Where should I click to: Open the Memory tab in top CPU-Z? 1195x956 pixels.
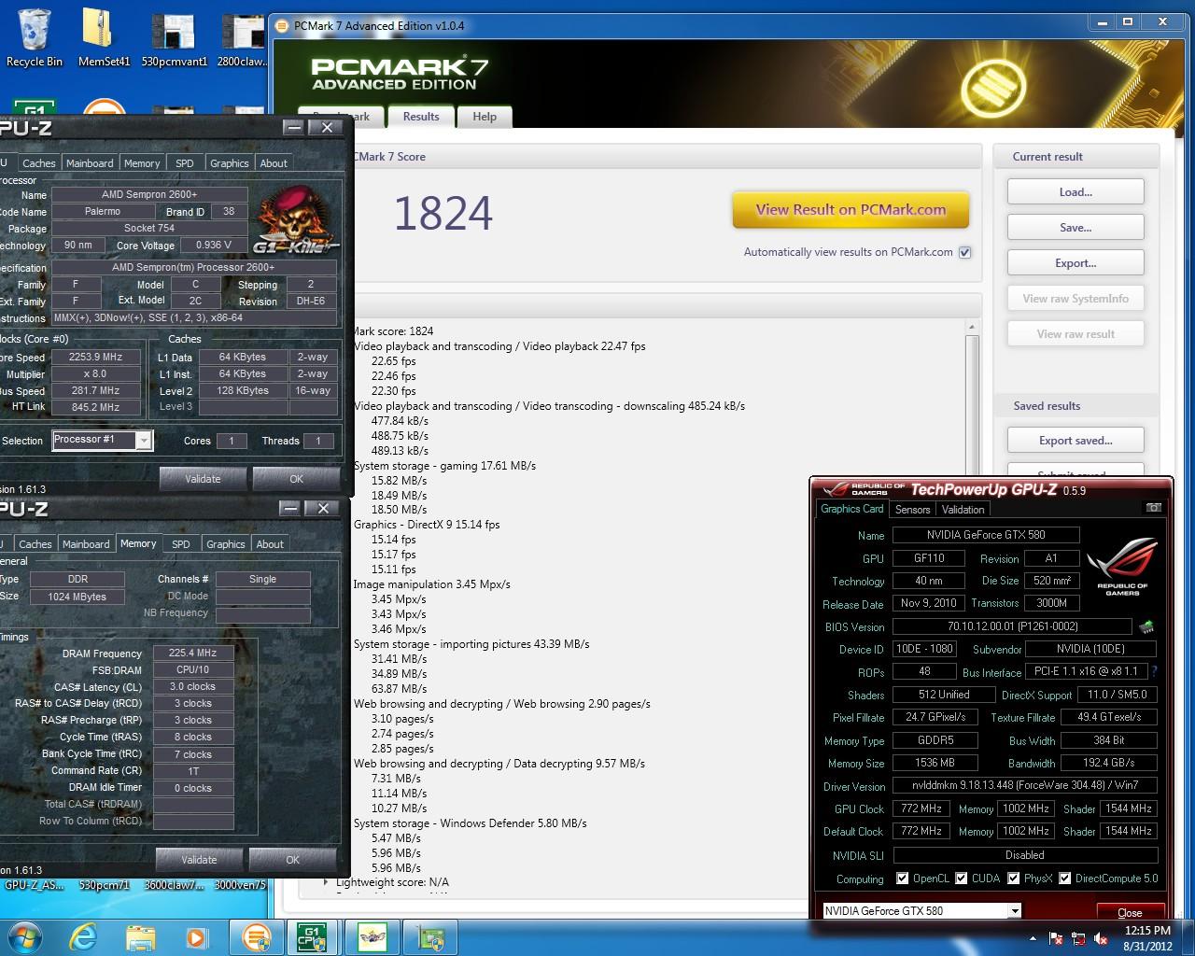pyautogui.click(x=142, y=162)
